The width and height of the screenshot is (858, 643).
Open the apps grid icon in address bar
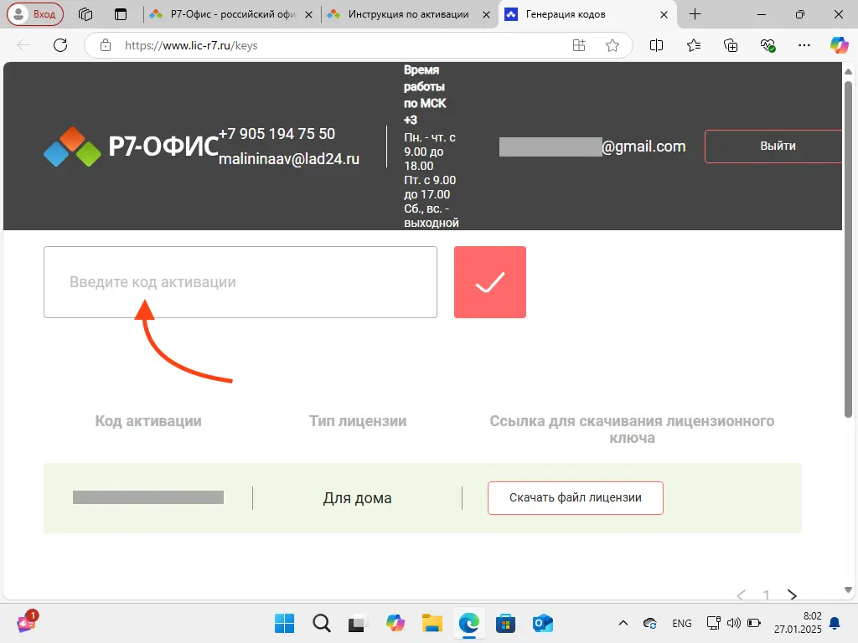(579, 45)
